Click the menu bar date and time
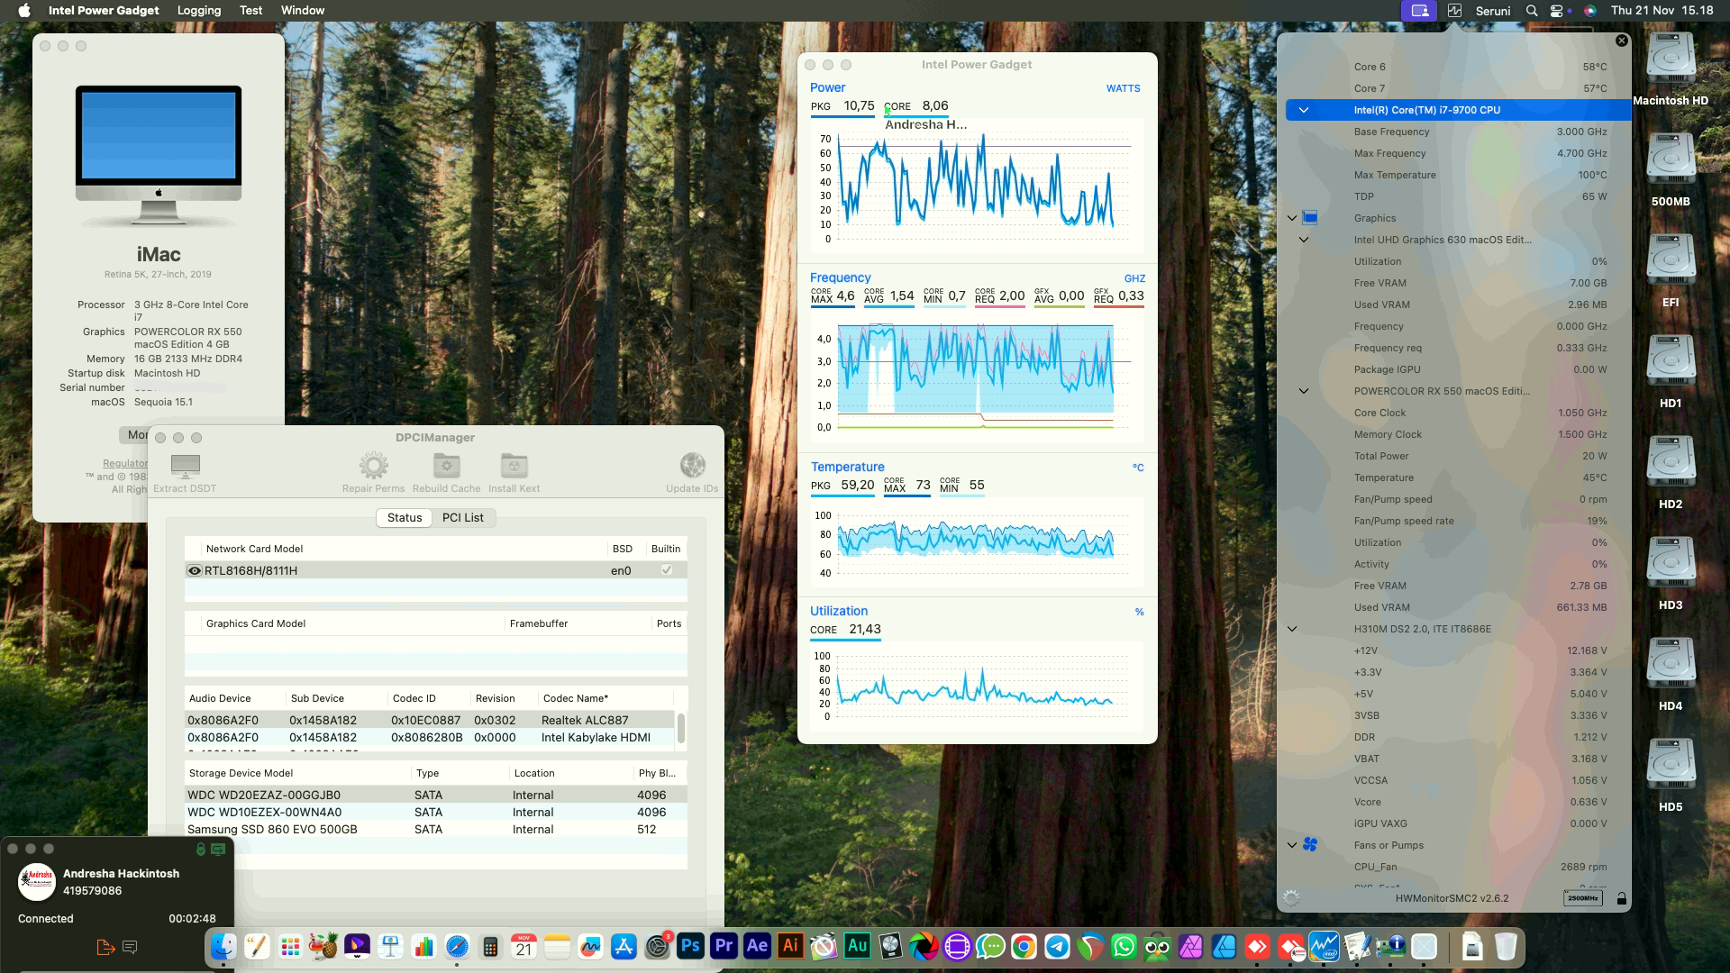This screenshot has height=973, width=1730. click(1662, 11)
